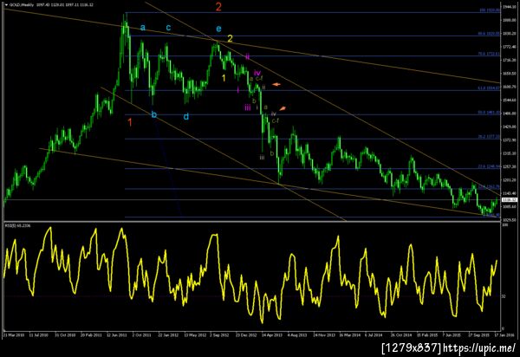The image size is (520, 357).
Task: Click the 21 Mar 2010 date label
Action: [x=14, y=335]
